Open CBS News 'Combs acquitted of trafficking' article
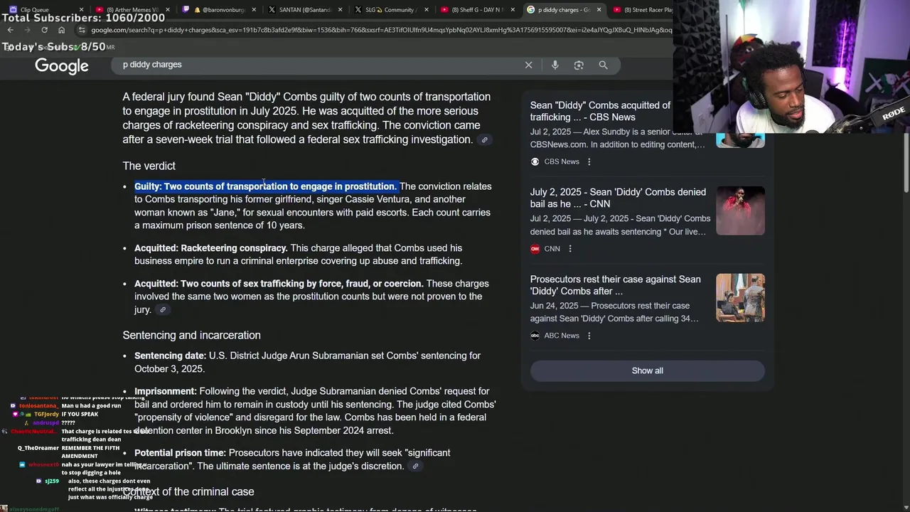The image size is (910, 512). pos(600,111)
